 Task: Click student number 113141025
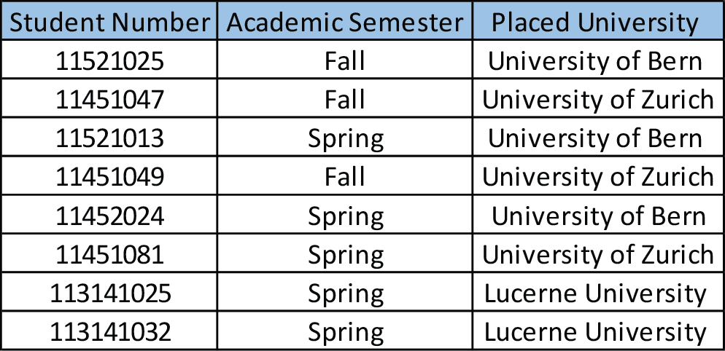[109, 292]
